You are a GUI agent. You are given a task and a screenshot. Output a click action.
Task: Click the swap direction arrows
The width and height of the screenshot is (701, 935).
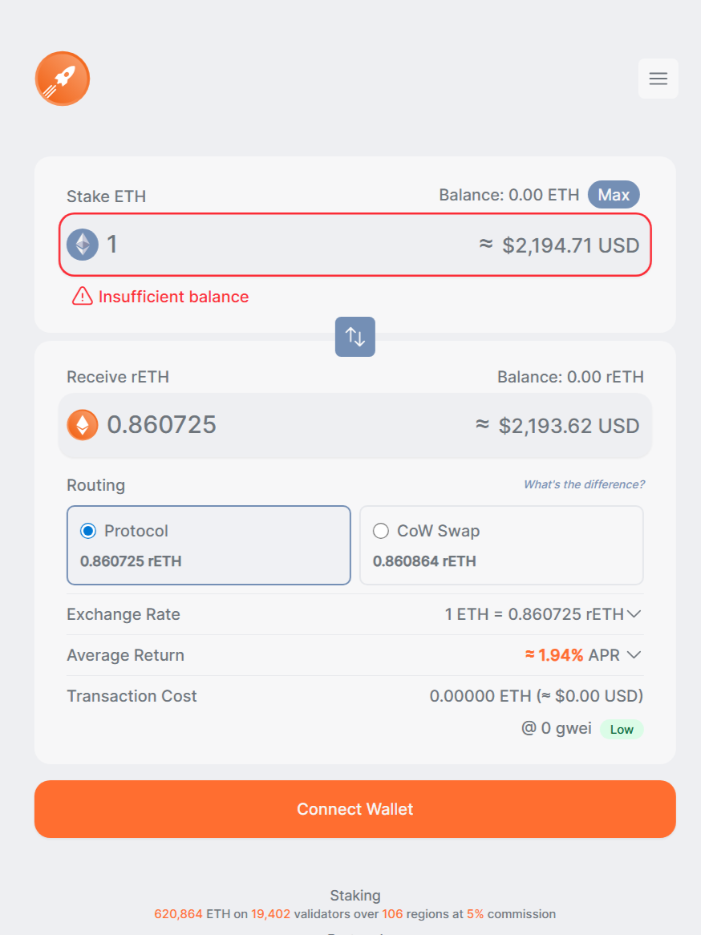point(355,337)
